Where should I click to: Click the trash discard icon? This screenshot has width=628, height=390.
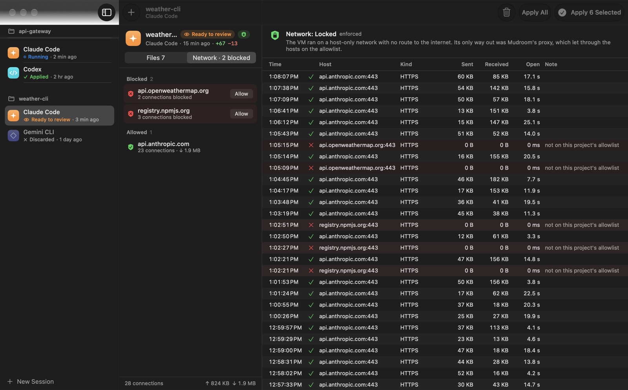(x=506, y=13)
